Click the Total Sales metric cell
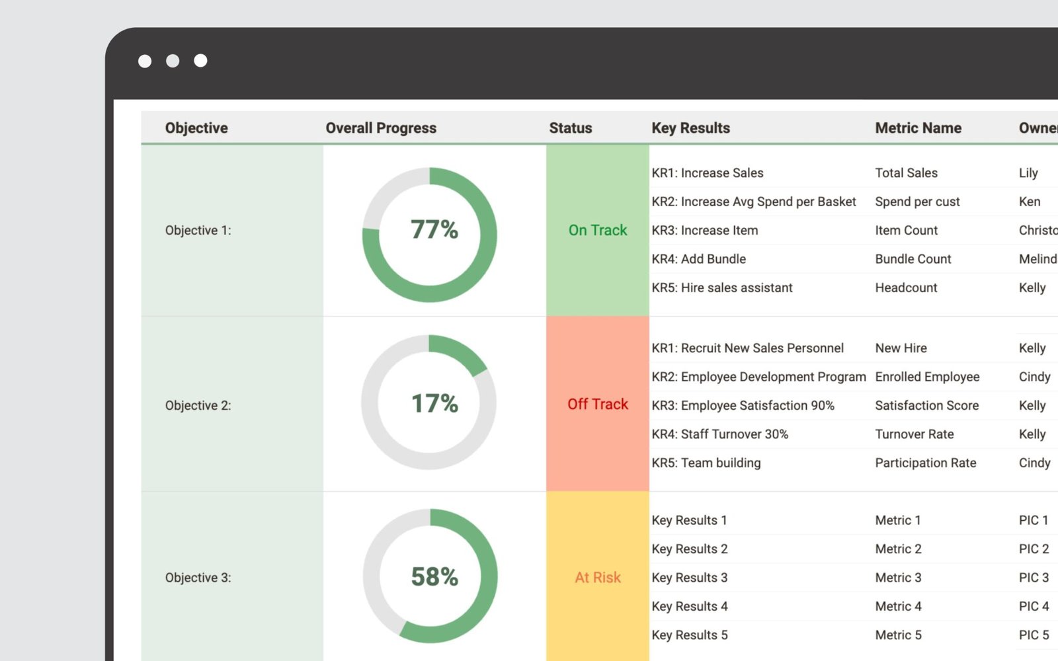The width and height of the screenshot is (1058, 661). click(x=906, y=173)
